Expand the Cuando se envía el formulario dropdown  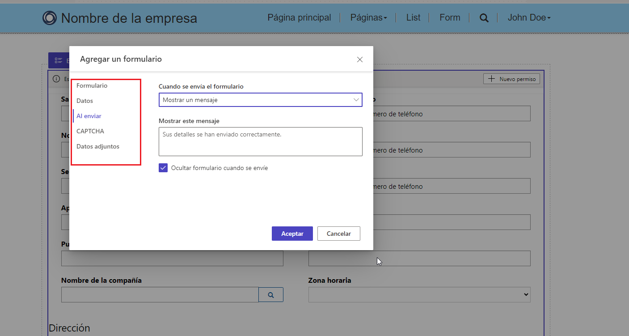click(x=261, y=100)
